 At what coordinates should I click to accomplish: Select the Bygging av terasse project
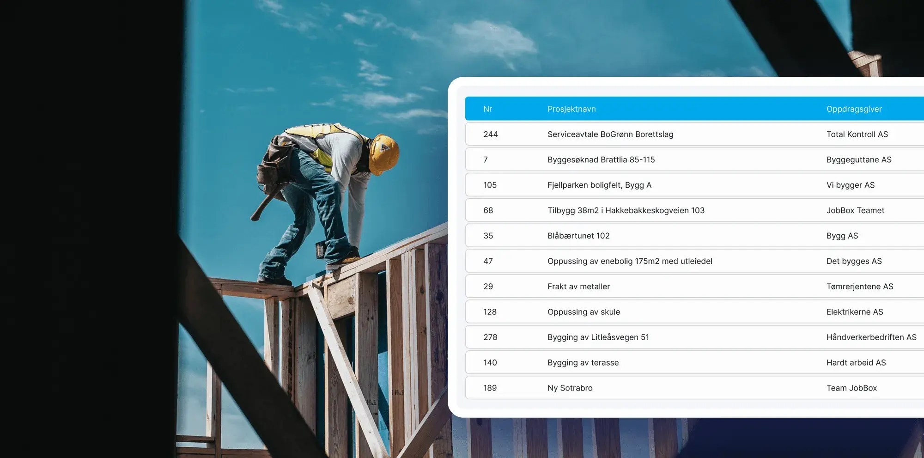[583, 363]
